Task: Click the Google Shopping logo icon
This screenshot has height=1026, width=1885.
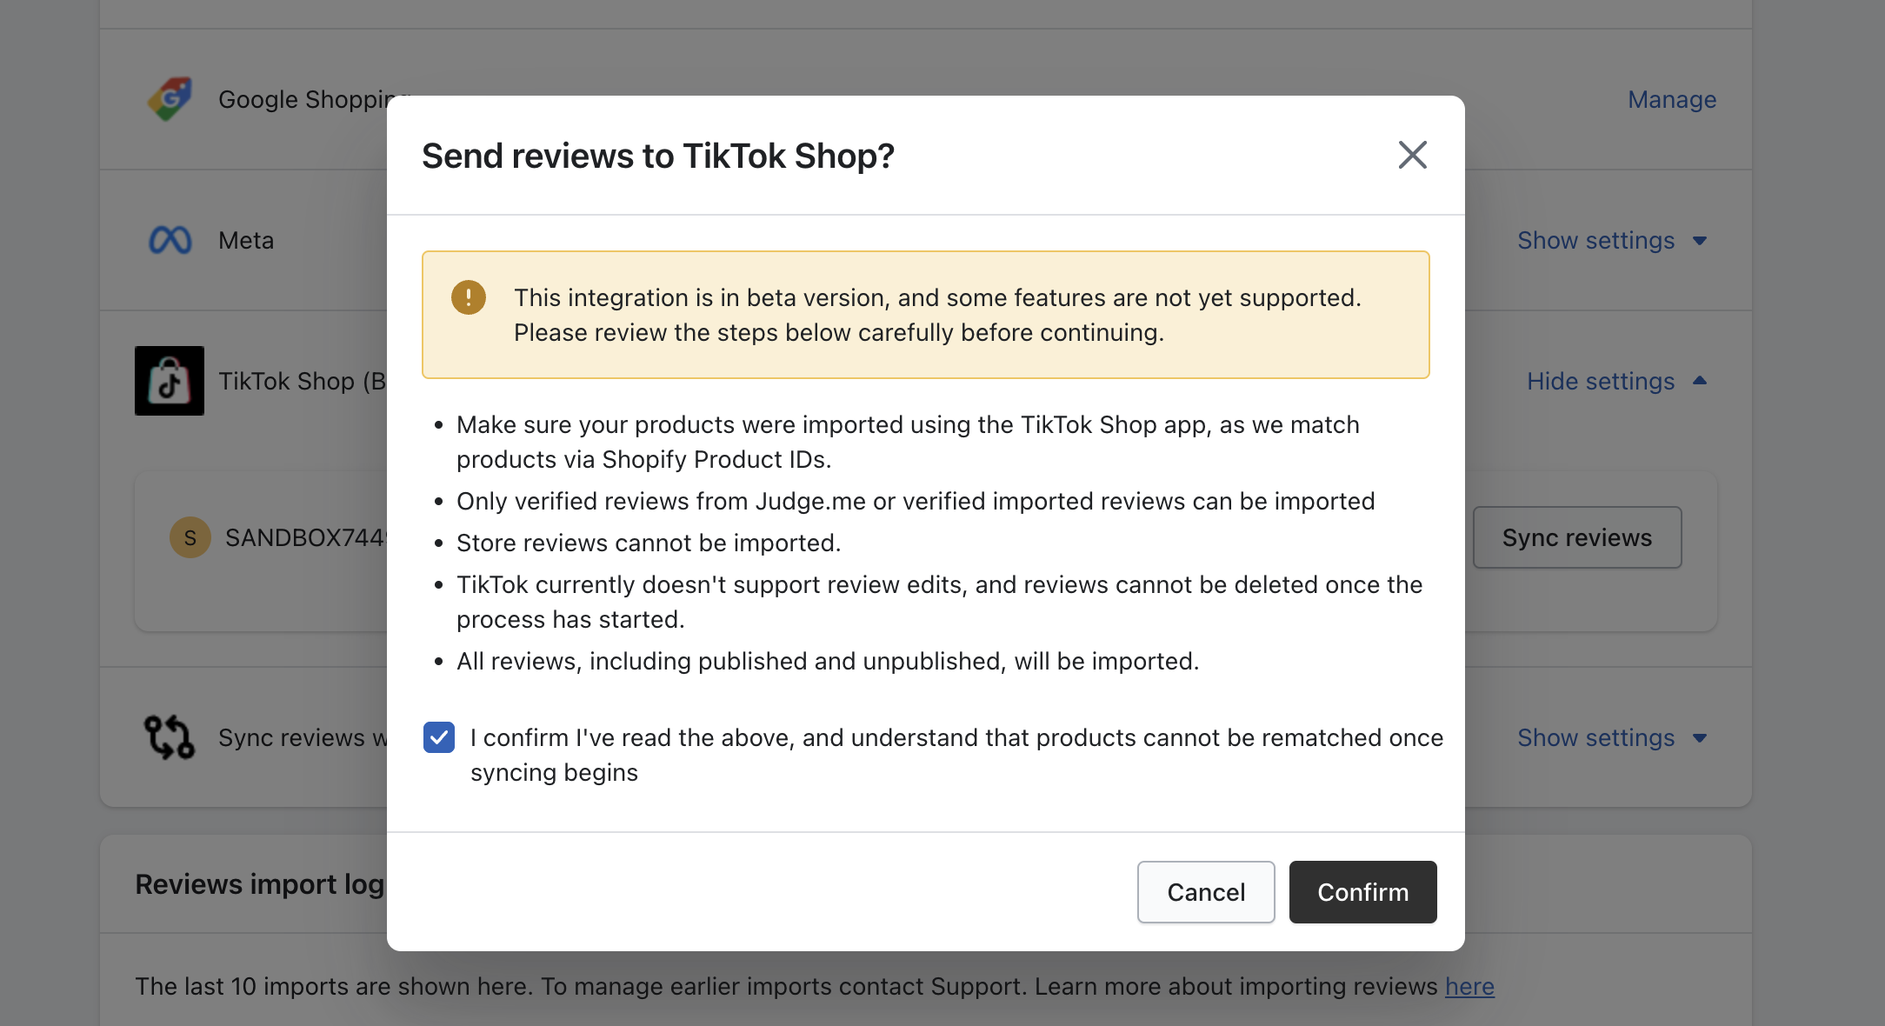Action: coord(170,99)
